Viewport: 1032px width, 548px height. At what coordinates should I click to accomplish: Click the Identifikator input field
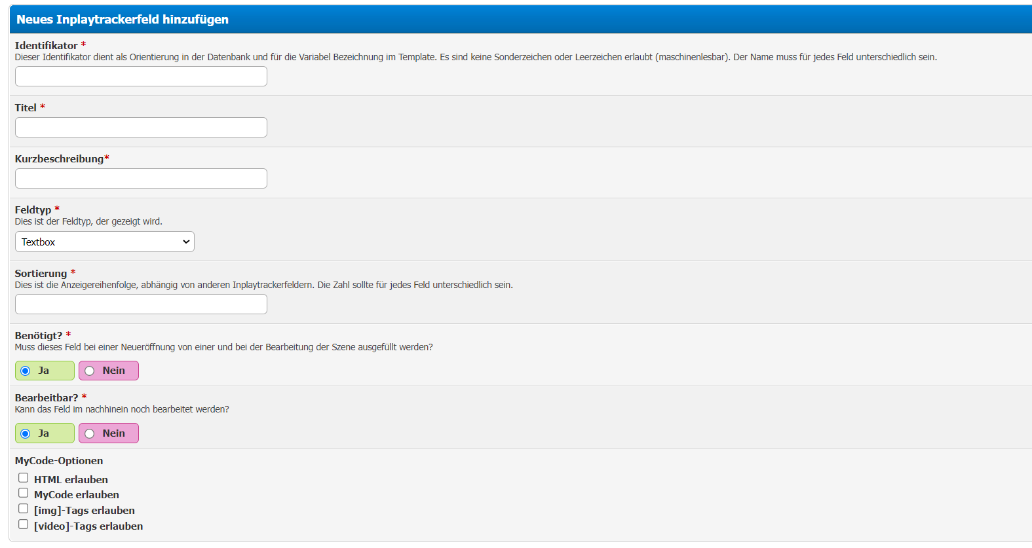click(141, 77)
